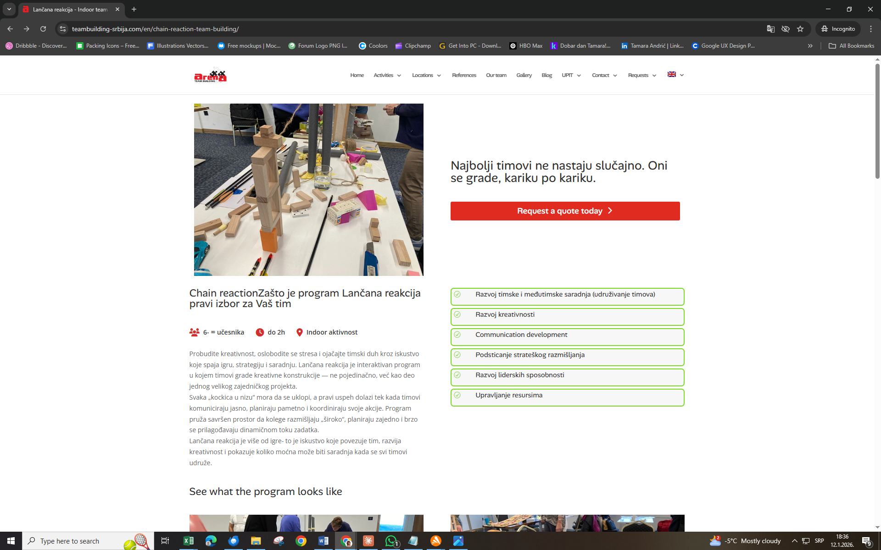This screenshot has width=881, height=550.
Task: Open Word from the taskbar
Action: pyautogui.click(x=323, y=541)
